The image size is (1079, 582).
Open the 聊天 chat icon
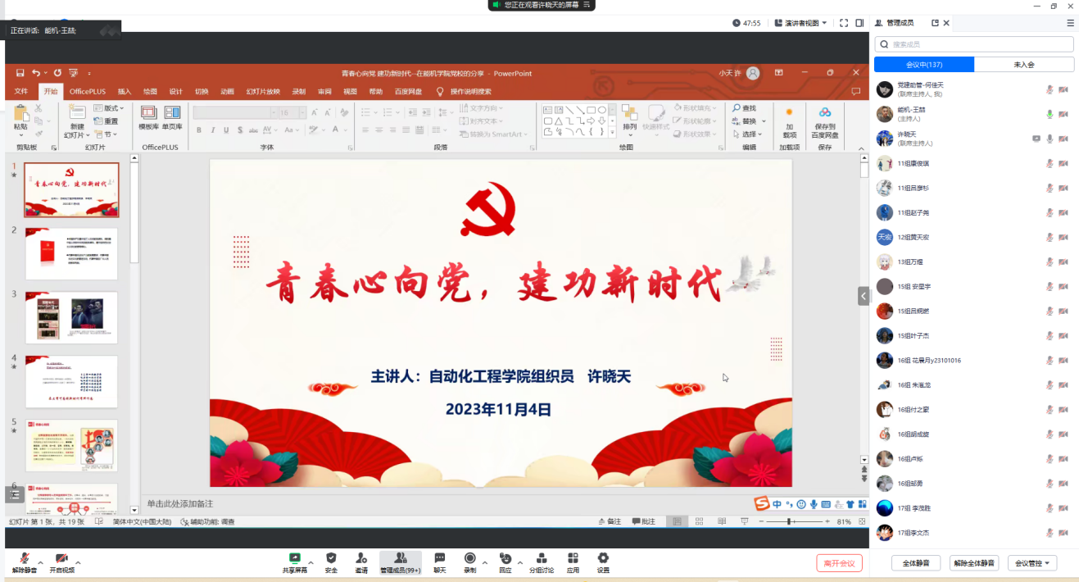coord(440,559)
